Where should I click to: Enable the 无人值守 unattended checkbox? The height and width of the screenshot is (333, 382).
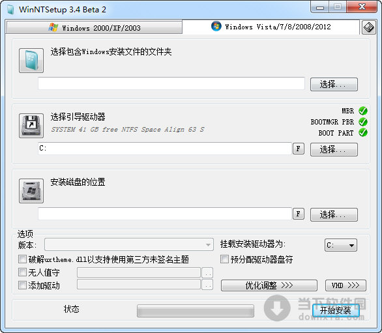[22, 272]
